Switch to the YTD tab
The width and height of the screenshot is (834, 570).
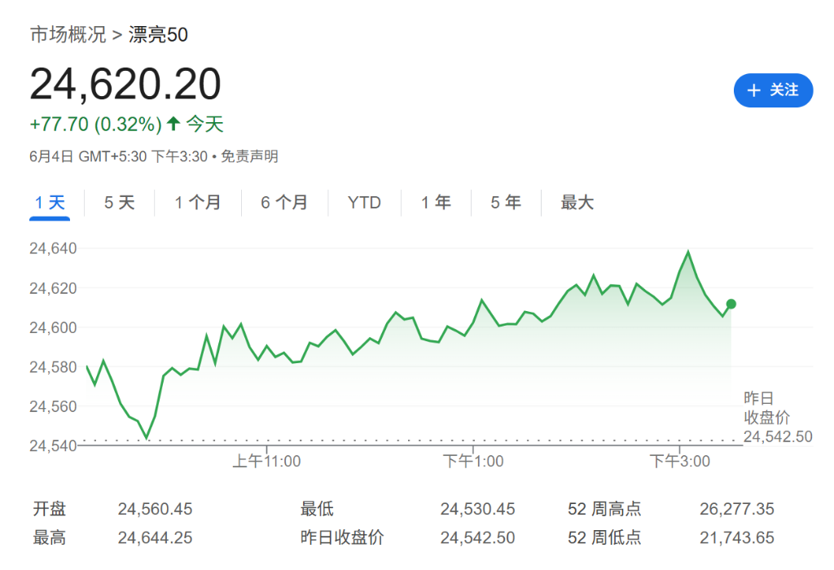point(364,203)
